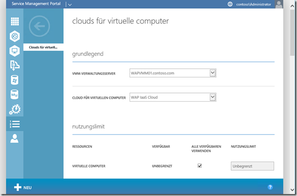Open the Web Site Clouds sidebar icon
The height and width of the screenshot is (196, 297).
coord(14,36)
